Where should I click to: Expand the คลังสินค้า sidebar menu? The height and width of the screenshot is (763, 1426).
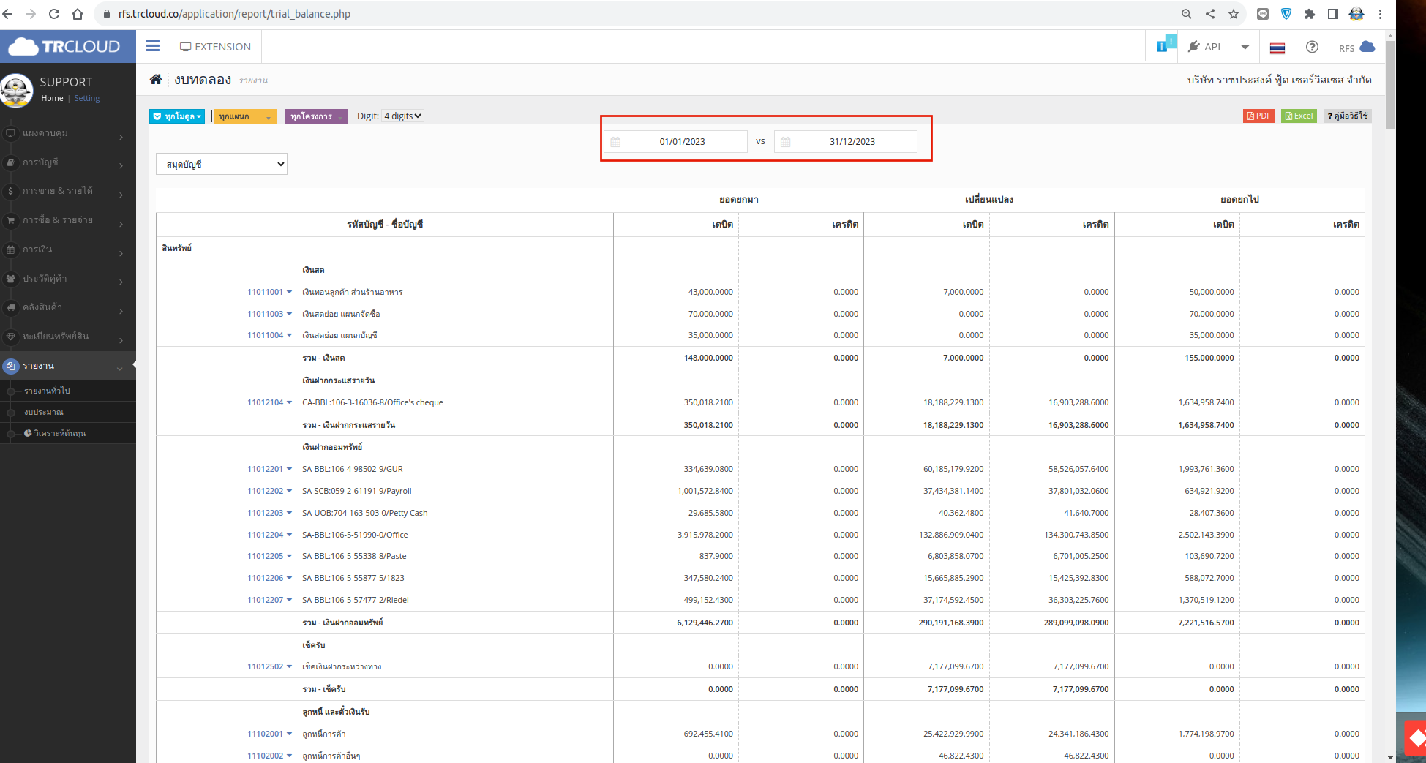[68, 307]
